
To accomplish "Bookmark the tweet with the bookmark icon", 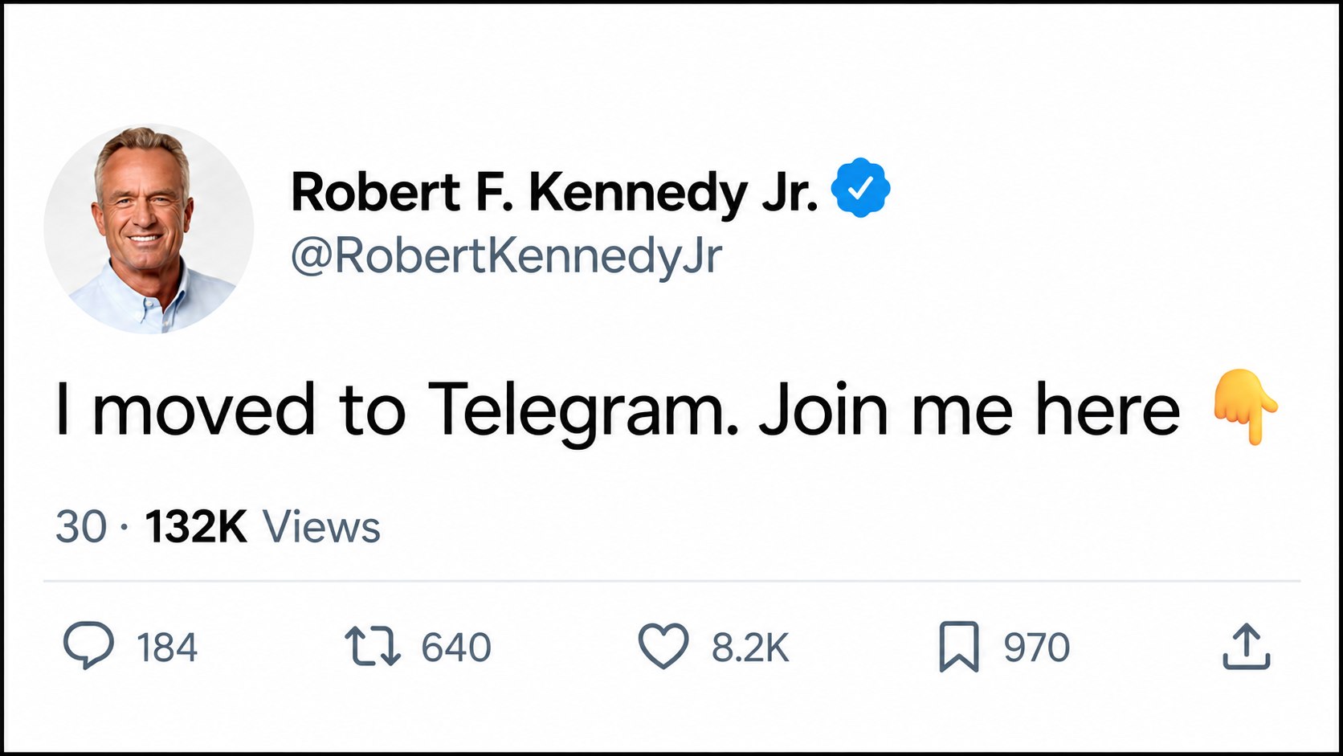I will tap(959, 646).
